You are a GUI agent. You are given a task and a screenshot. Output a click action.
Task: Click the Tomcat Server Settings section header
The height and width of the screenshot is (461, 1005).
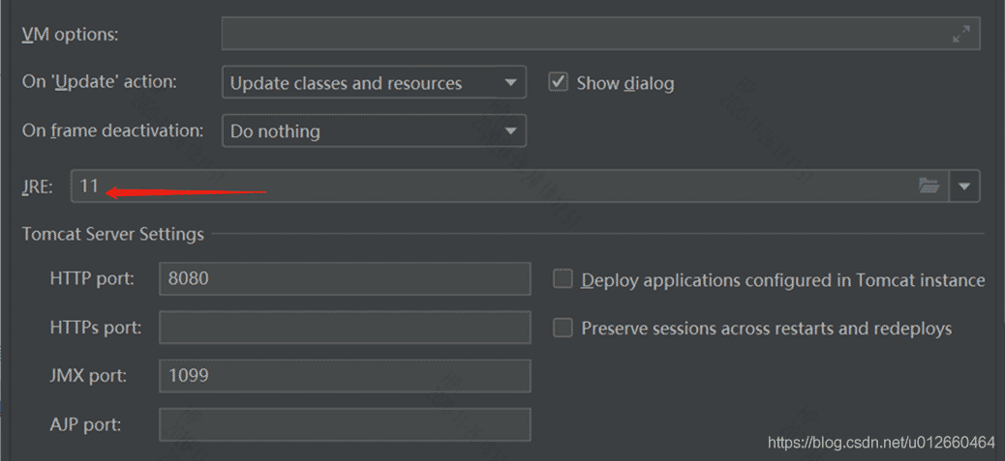(113, 234)
